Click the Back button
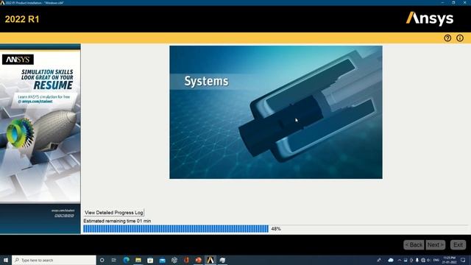The height and width of the screenshot is (265, 471). tap(414, 245)
